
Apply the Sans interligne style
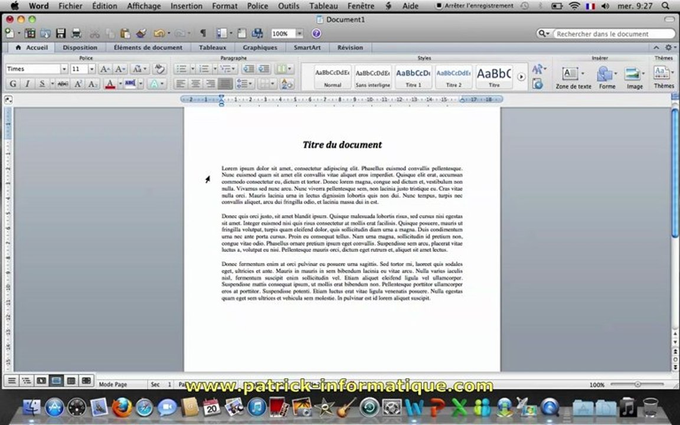tap(373, 77)
